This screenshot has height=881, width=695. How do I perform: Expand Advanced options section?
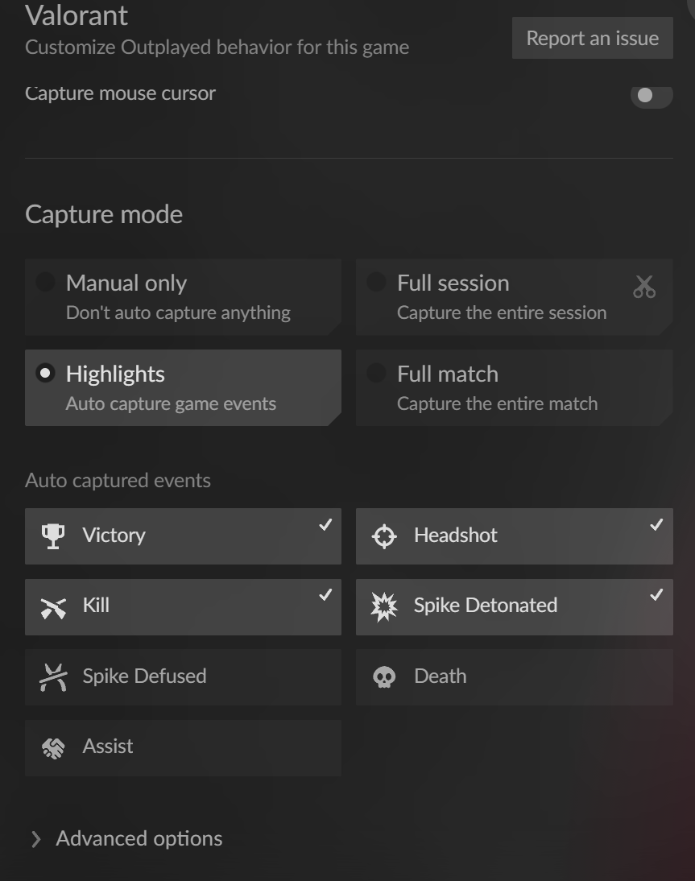126,839
